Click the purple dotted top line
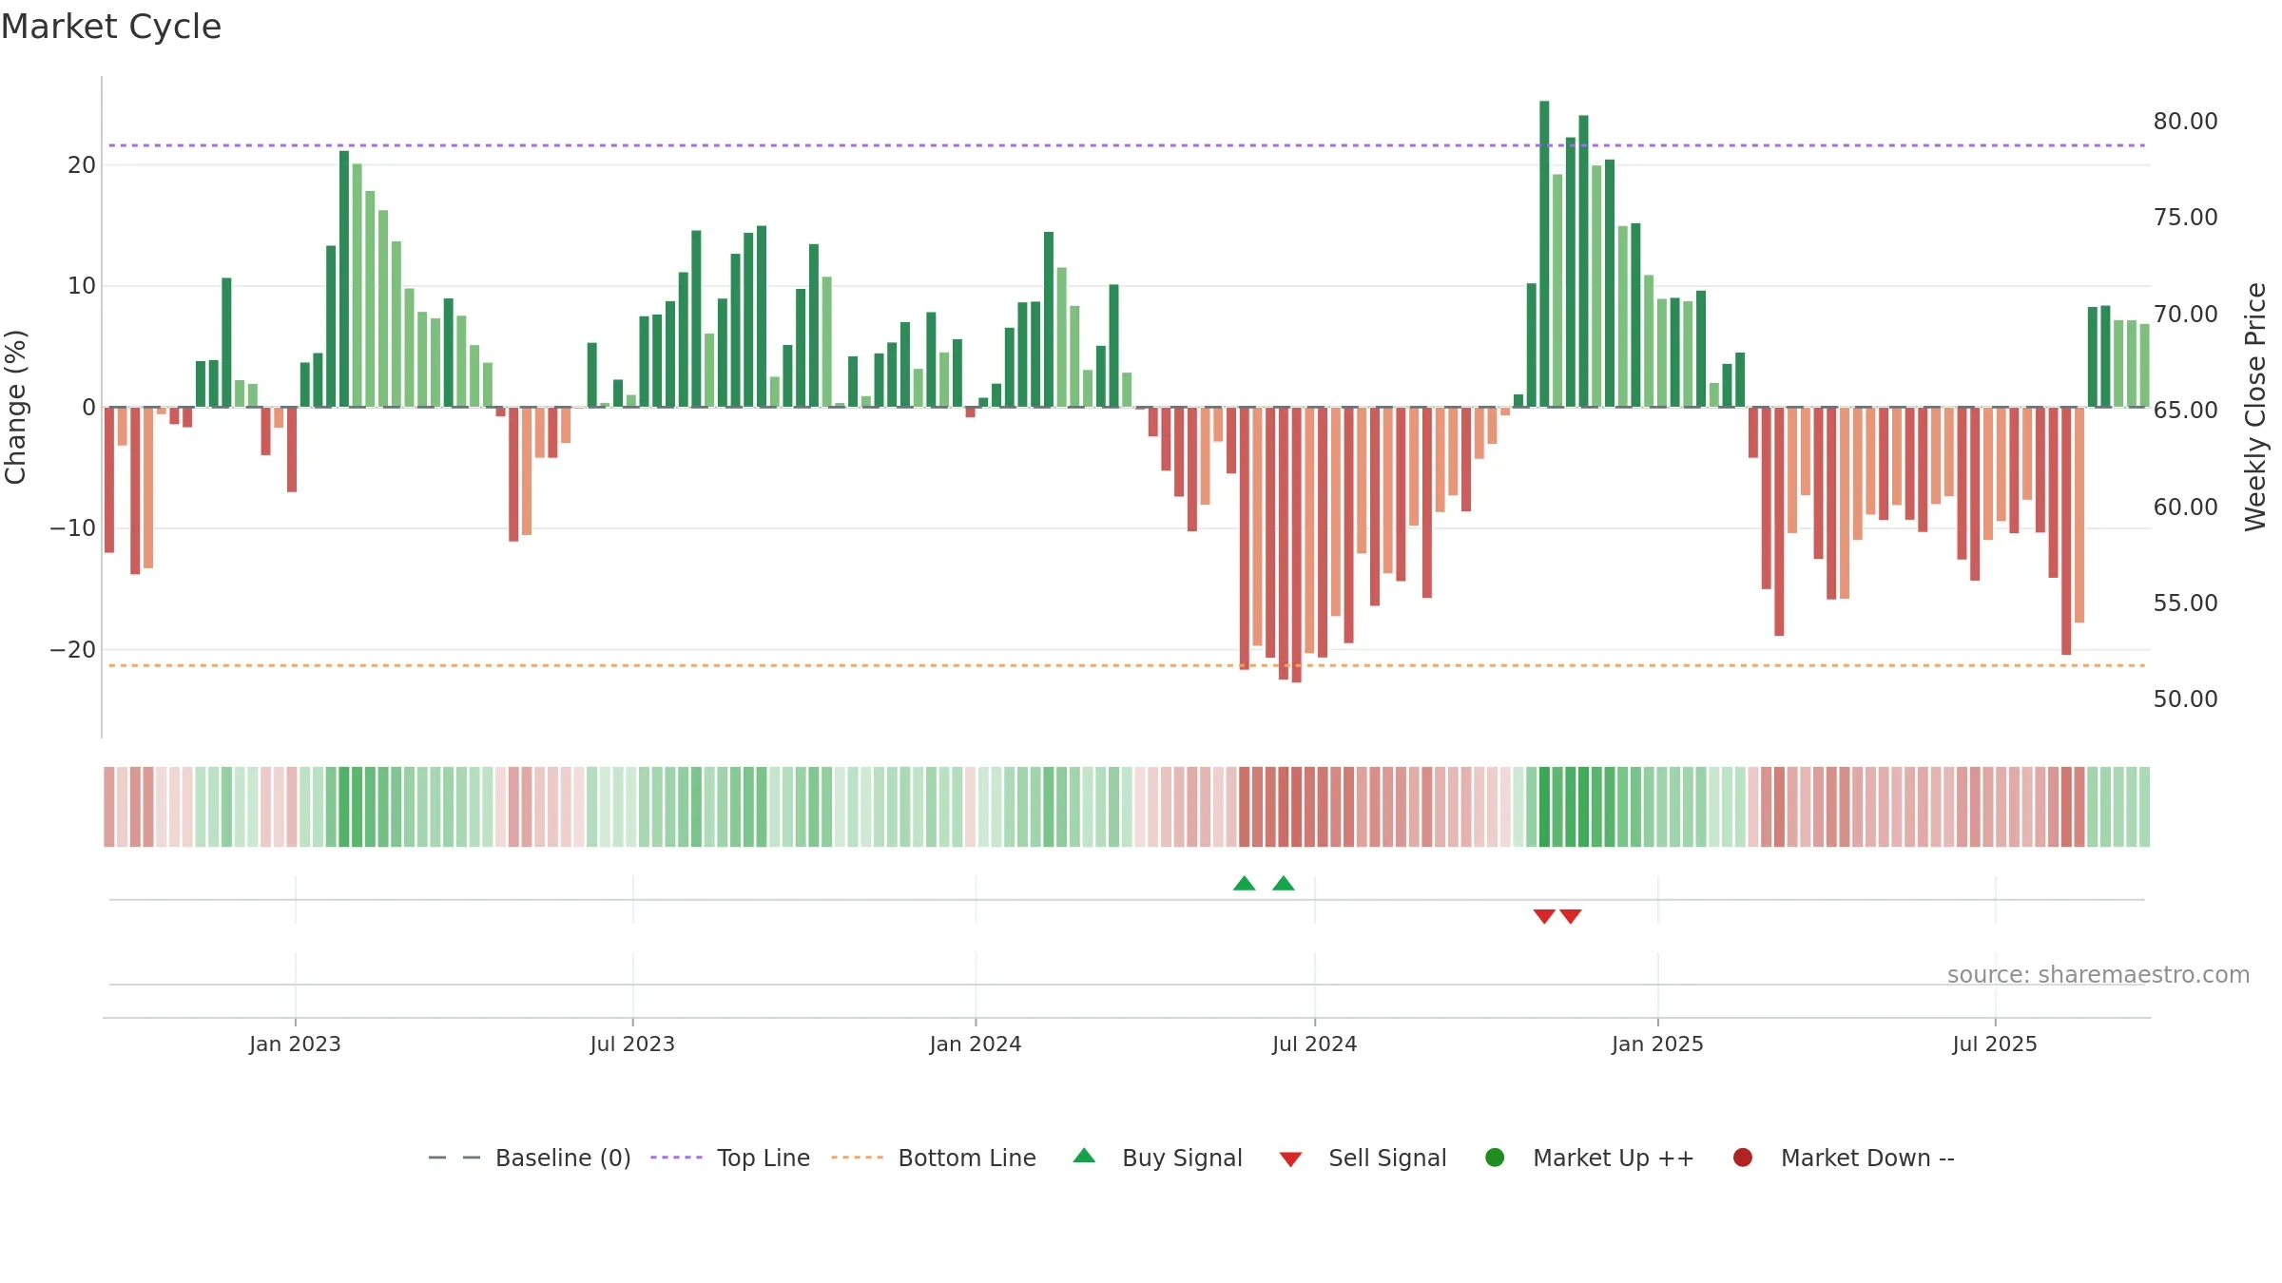Screen dimensions: 2282x1283 (x=1127, y=145)
